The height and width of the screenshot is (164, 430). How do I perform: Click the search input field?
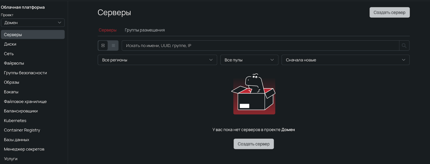pyautogui.click(x=254, y=45)
